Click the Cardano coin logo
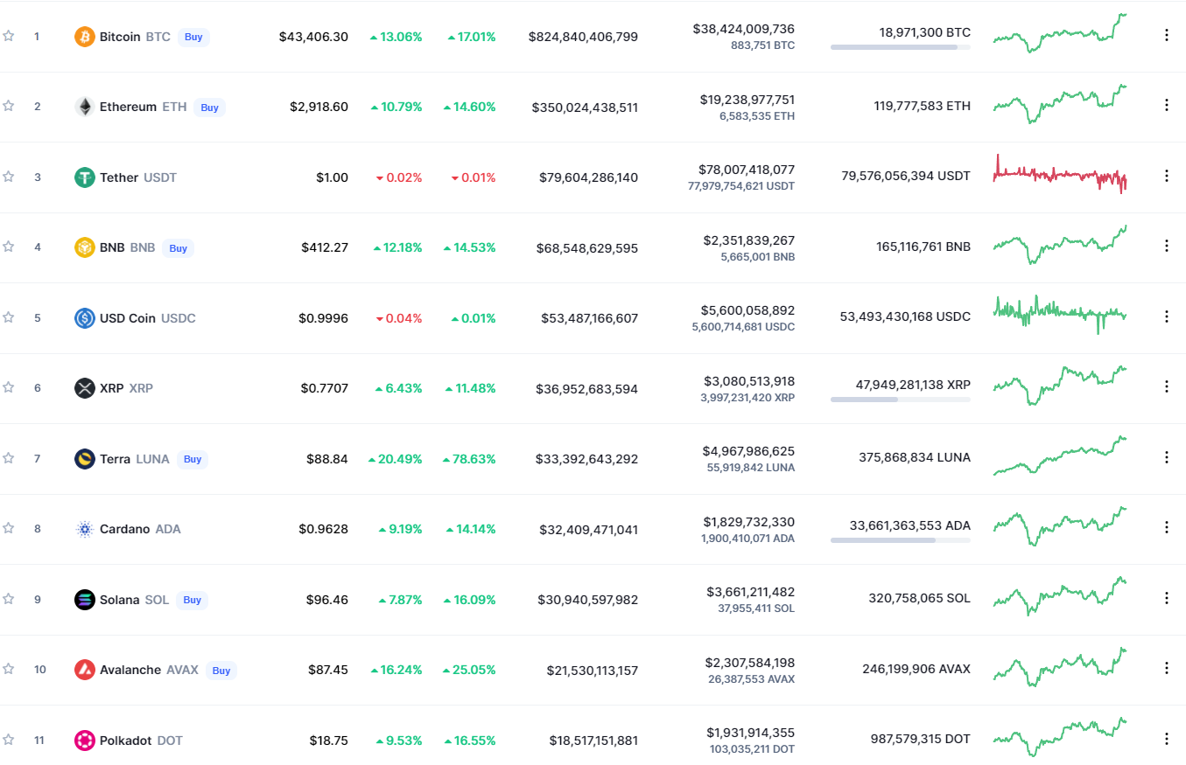The width and height of the screenshot is (1186, 765). (85, 529)
